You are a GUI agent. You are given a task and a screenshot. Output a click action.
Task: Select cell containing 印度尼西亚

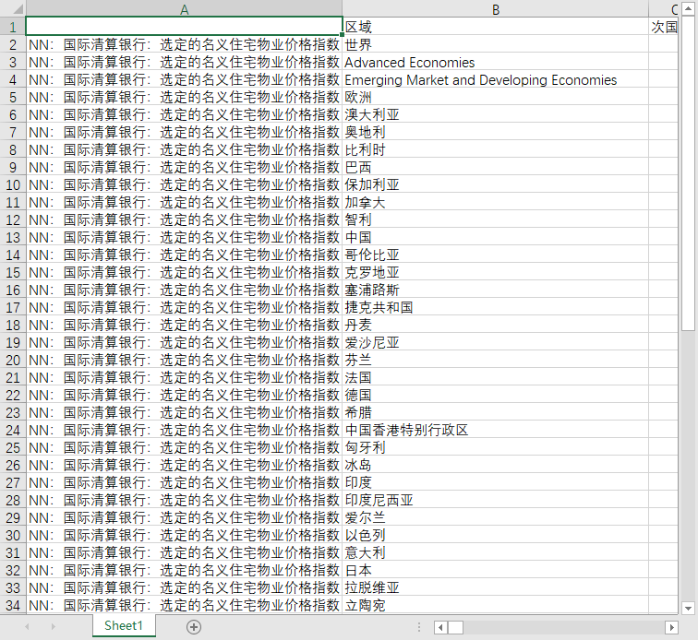[496, 500]
